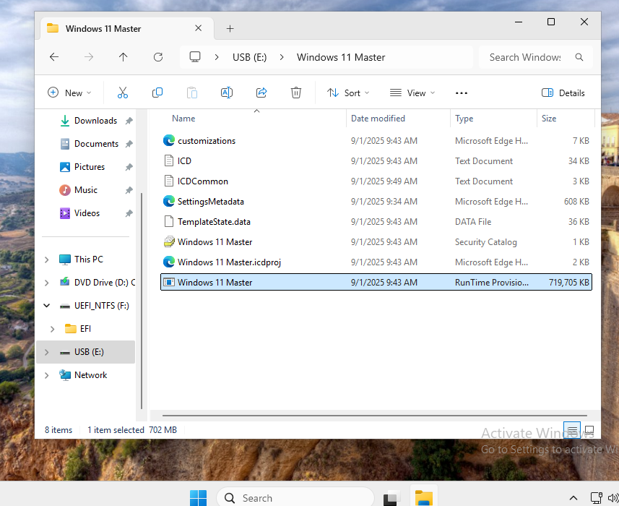Viewport: 619px width, 506px height.
Task: Open the See more ellipsis menu
Action: 462,93
